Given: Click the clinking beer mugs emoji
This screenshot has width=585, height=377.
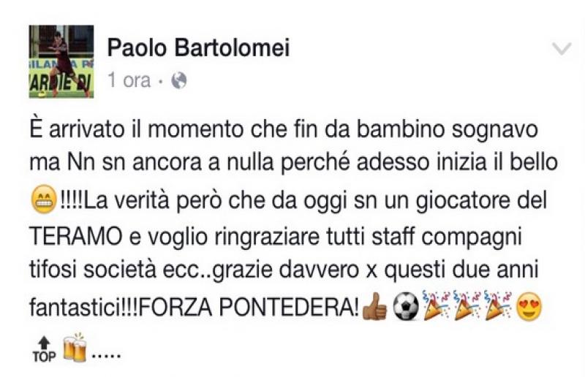Looking at the screenshot, I should pyautogui.click(x=75, y=347).
